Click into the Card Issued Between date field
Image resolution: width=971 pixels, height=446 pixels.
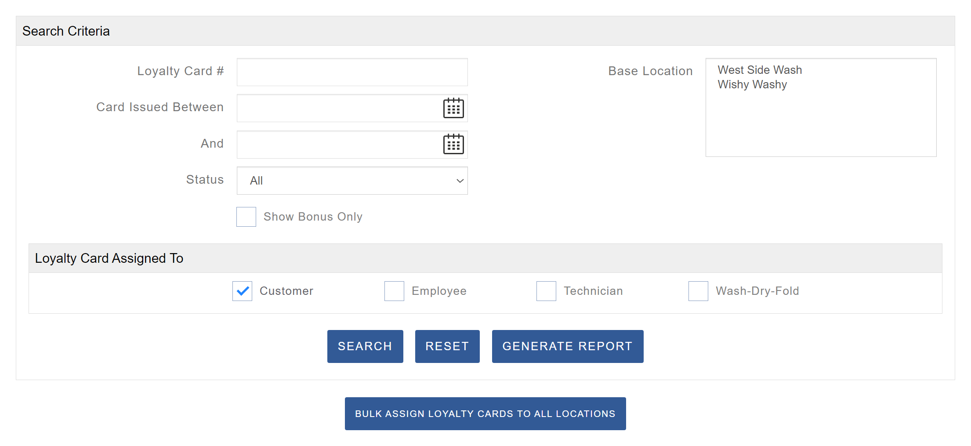(338, 108)
